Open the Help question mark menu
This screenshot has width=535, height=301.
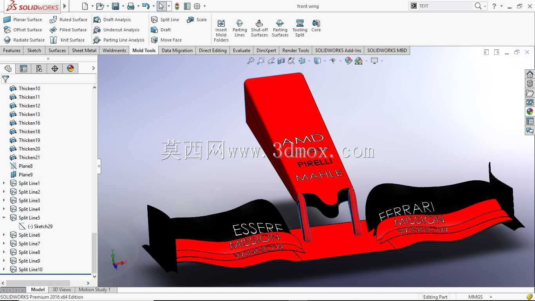[494, 6]
